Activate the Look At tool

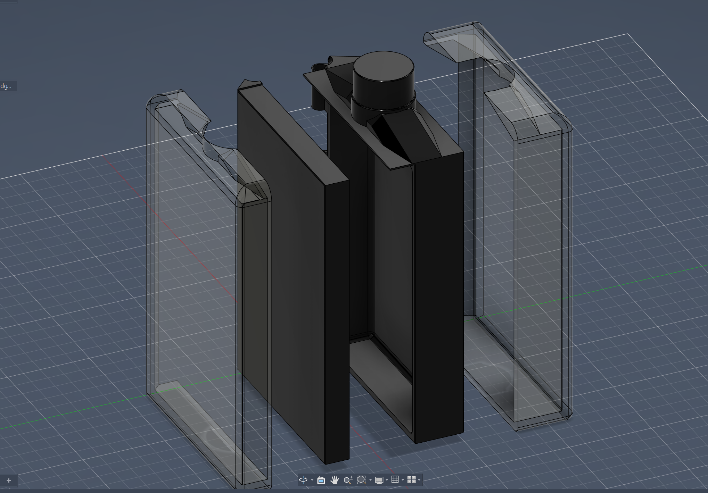point(321,480)
